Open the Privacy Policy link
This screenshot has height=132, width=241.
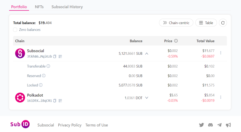click(70, 125)
